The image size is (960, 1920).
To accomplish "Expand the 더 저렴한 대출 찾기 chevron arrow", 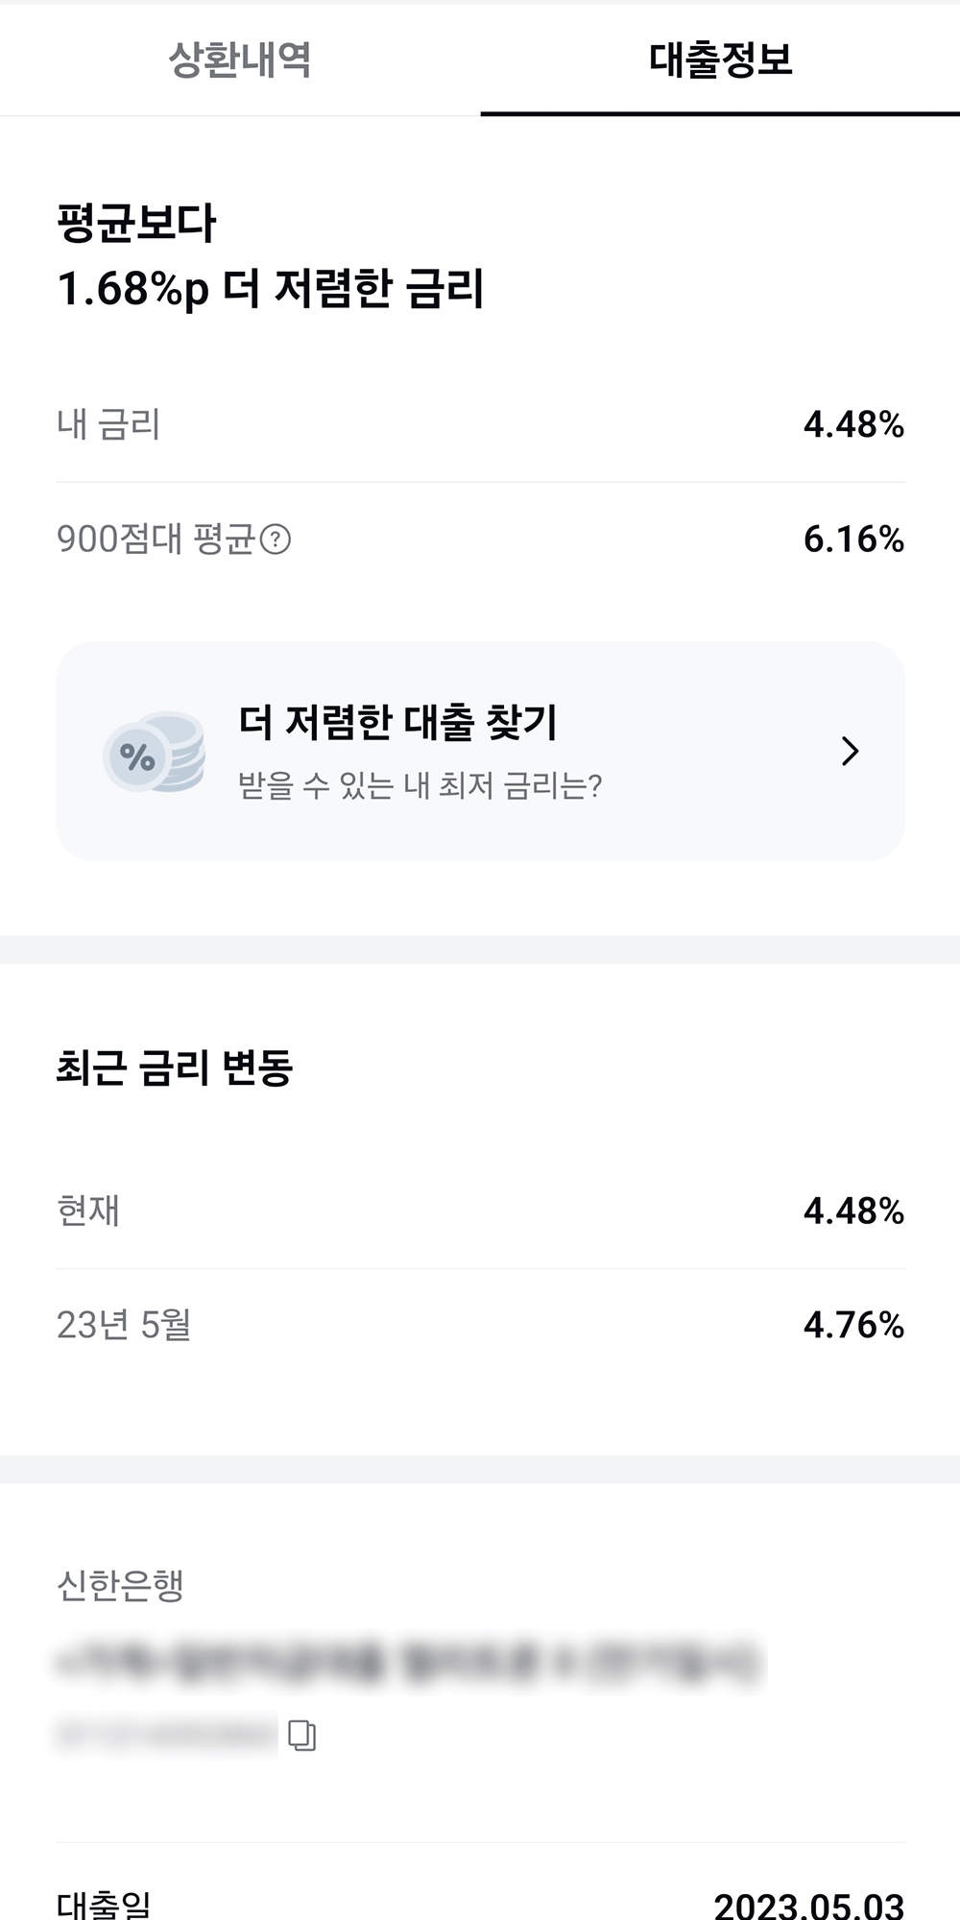I will [850, 751].
